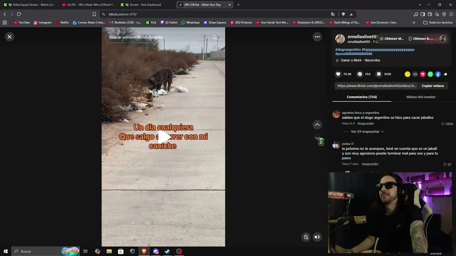
Task: Copy the video link with Copiar enlace
Action: 433,86
